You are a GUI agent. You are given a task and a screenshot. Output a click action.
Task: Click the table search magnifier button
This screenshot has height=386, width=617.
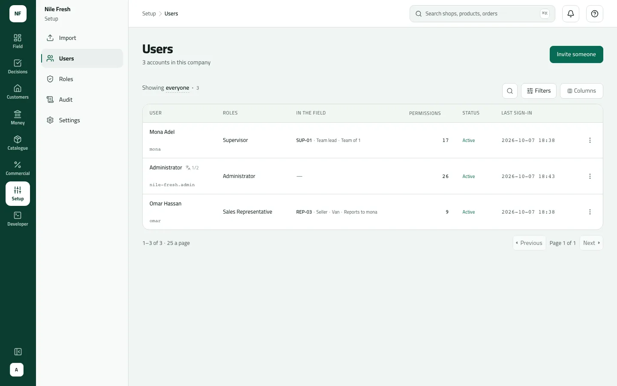[x=510, y=91]
